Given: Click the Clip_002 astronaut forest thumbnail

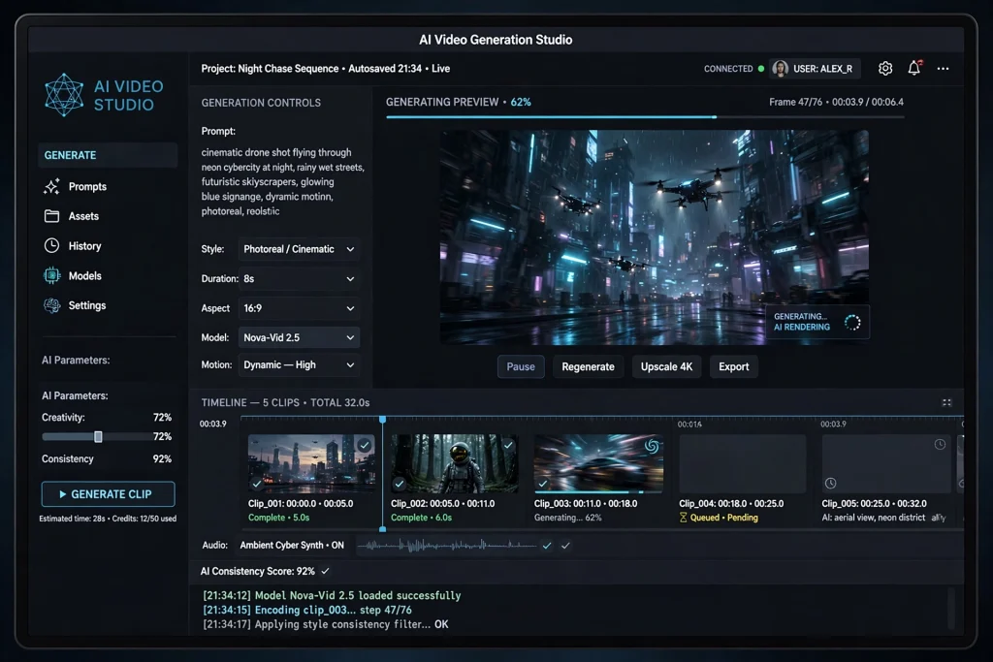Looking at the screenshot, I should (454, 462).
